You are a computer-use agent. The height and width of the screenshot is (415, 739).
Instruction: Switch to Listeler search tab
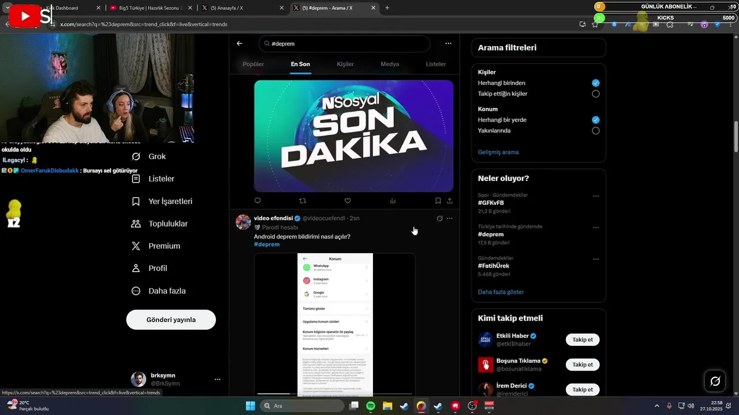436,64
